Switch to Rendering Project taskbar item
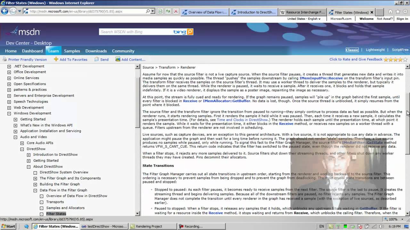 coord(152,226)
